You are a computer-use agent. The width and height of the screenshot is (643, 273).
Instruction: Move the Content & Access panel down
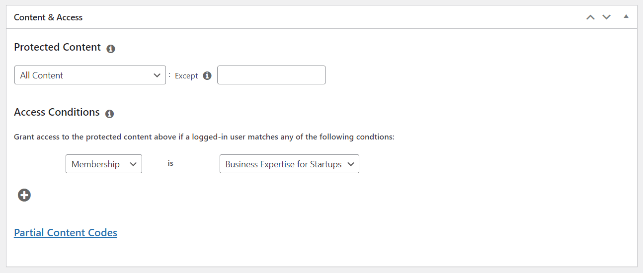coord(606,17)
